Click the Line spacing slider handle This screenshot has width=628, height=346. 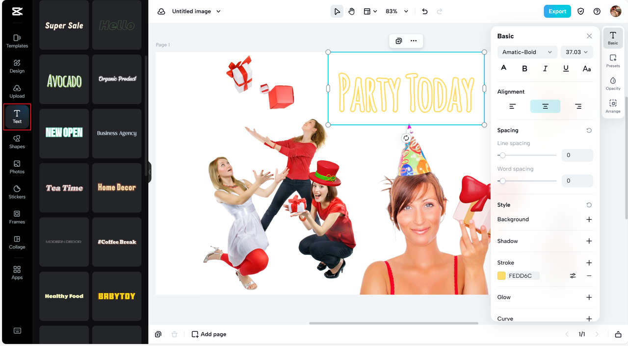(x=502, y=155)
